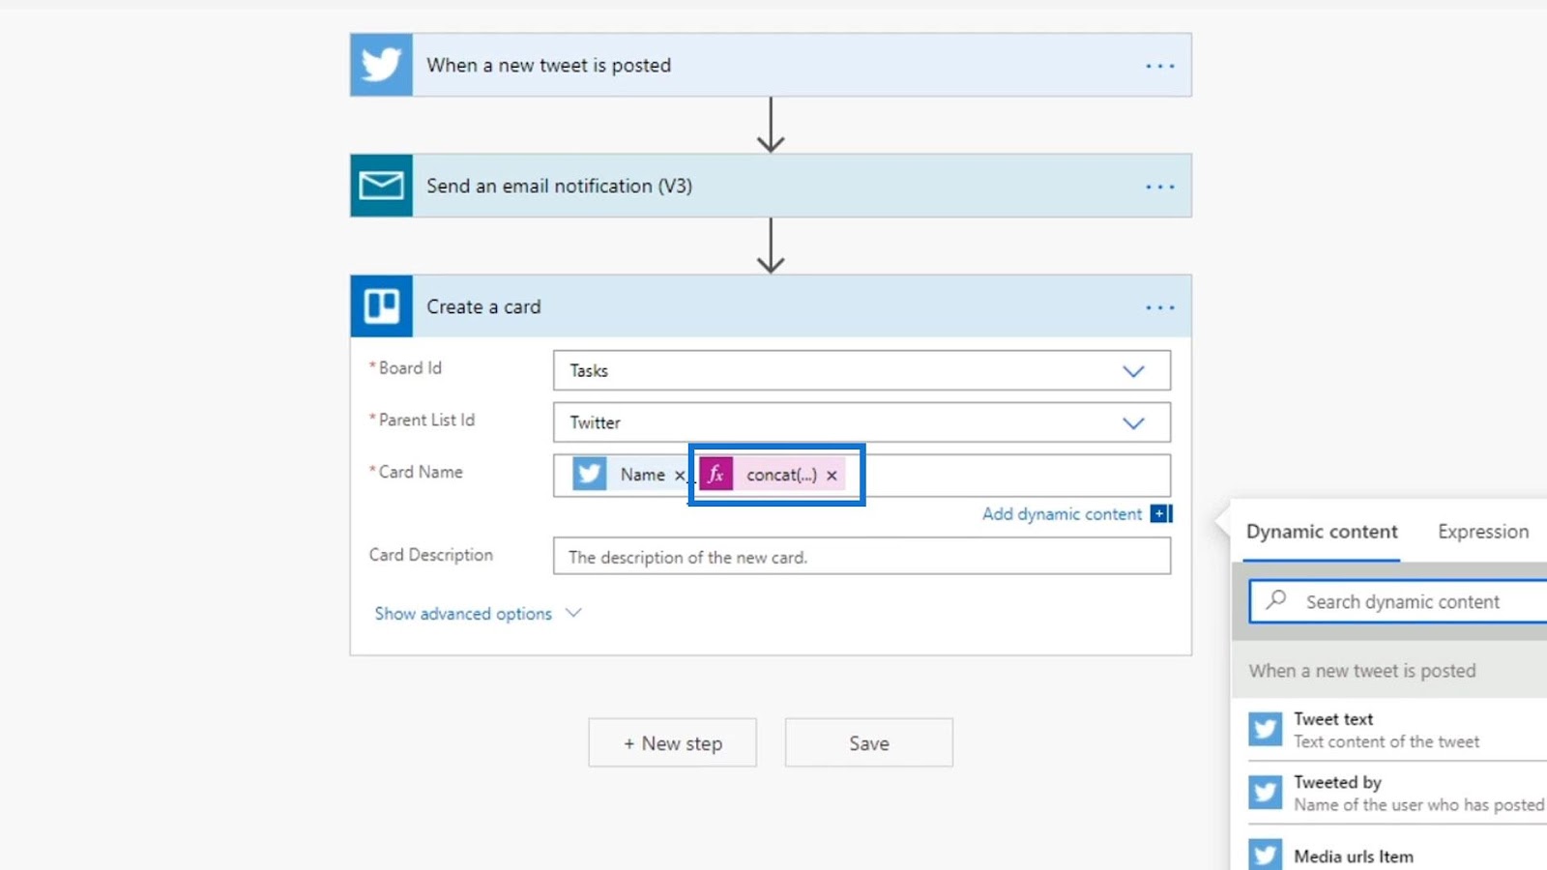
Task: Expand the Board Id dropdown
Action: point(1133,371)
